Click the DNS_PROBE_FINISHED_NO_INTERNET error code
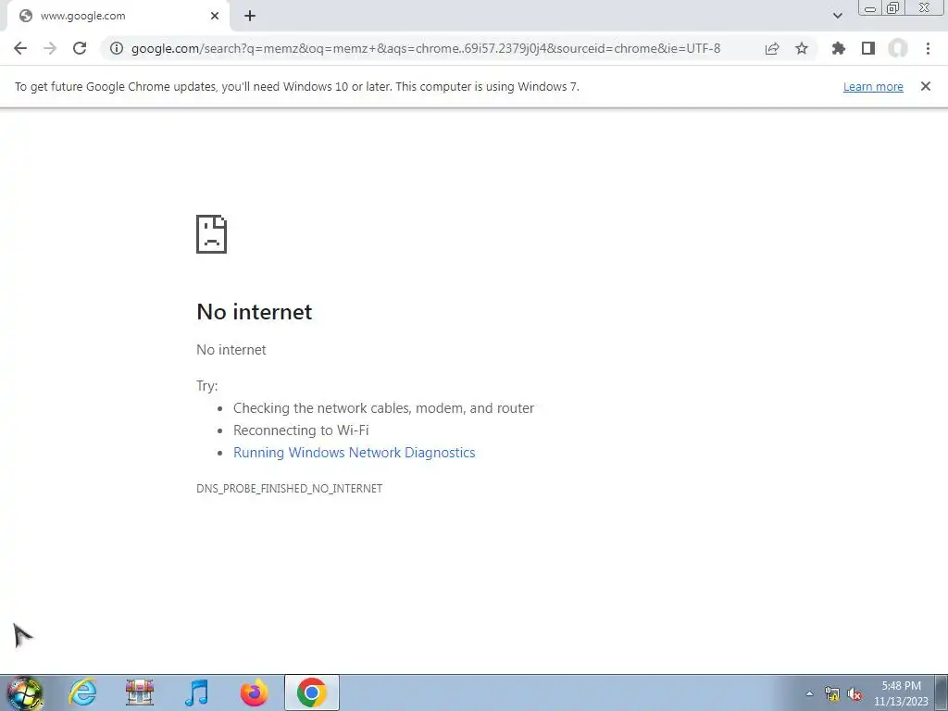 pyautogui.click(x=289, y=489)
